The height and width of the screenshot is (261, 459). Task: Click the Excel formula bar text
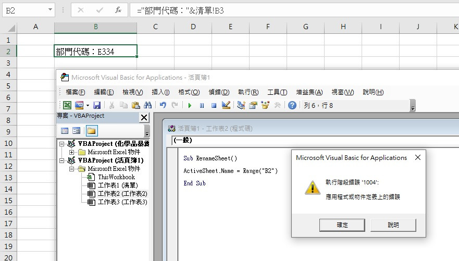pos(180,11)
